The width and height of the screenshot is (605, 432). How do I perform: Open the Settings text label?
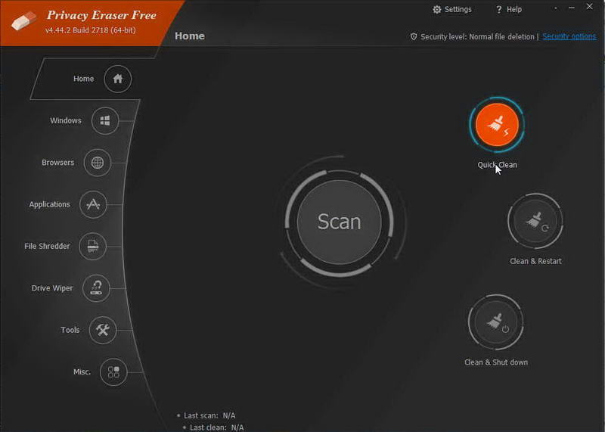tap(458, 9)
